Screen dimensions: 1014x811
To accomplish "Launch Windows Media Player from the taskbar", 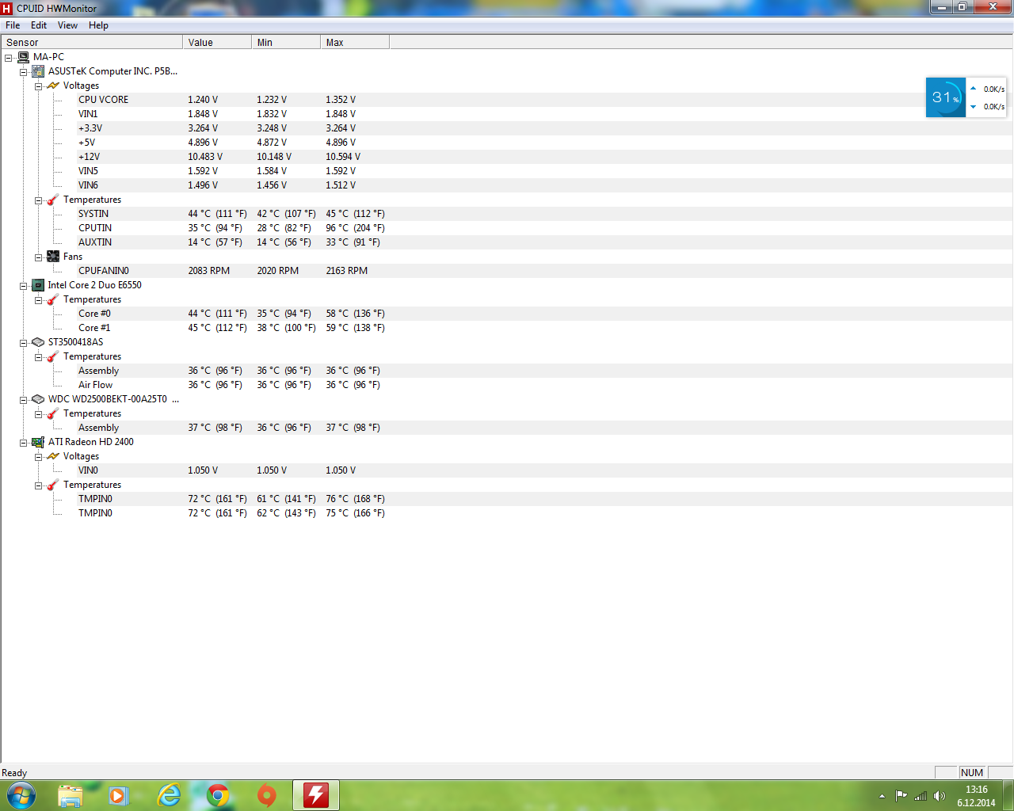I will click(119, 795).
